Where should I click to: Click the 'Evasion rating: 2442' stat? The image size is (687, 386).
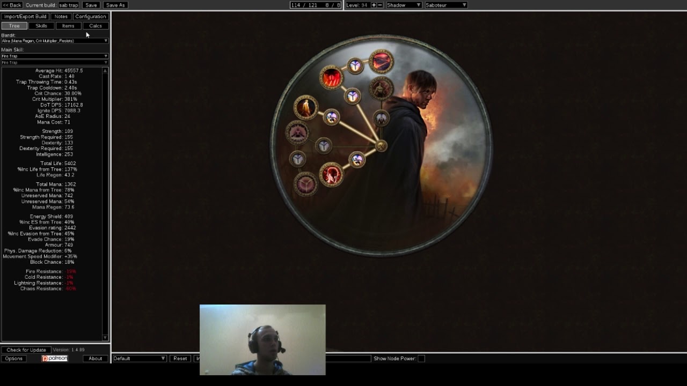point(52,227)
